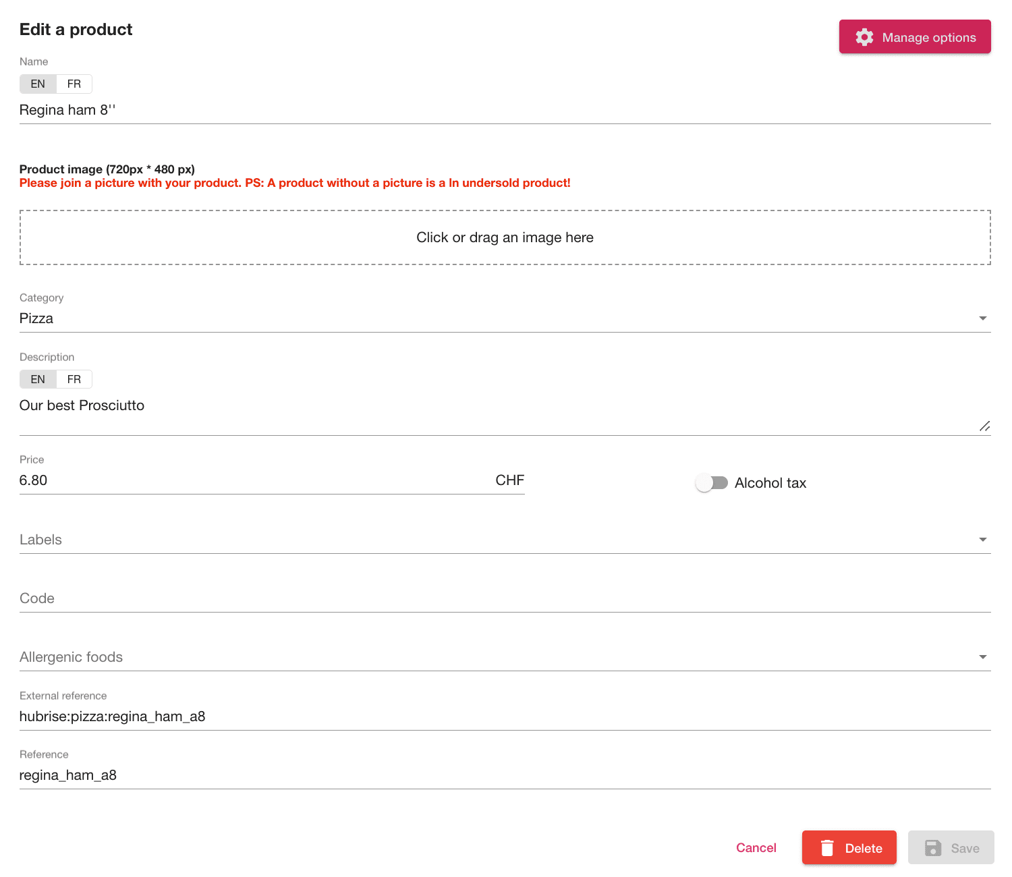Click the External reference field
Screen dimensions: 1012x877
click(x=505, y=716)
